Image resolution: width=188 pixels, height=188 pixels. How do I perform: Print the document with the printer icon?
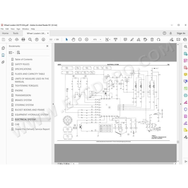tap(23, 39)
